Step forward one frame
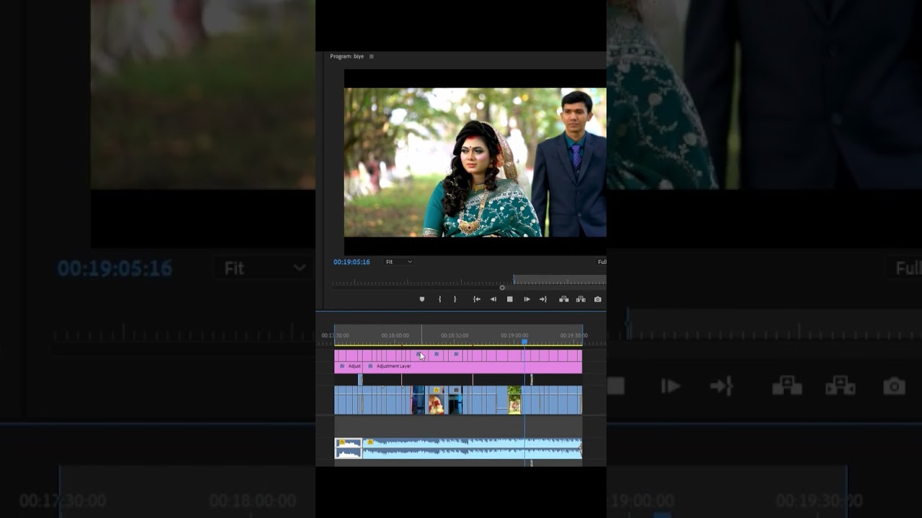922x518 pixels. pyautogui.click(x=527, y=299)
